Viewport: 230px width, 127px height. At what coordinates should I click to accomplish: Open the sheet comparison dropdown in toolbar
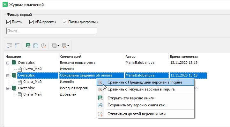coord(56,46)
